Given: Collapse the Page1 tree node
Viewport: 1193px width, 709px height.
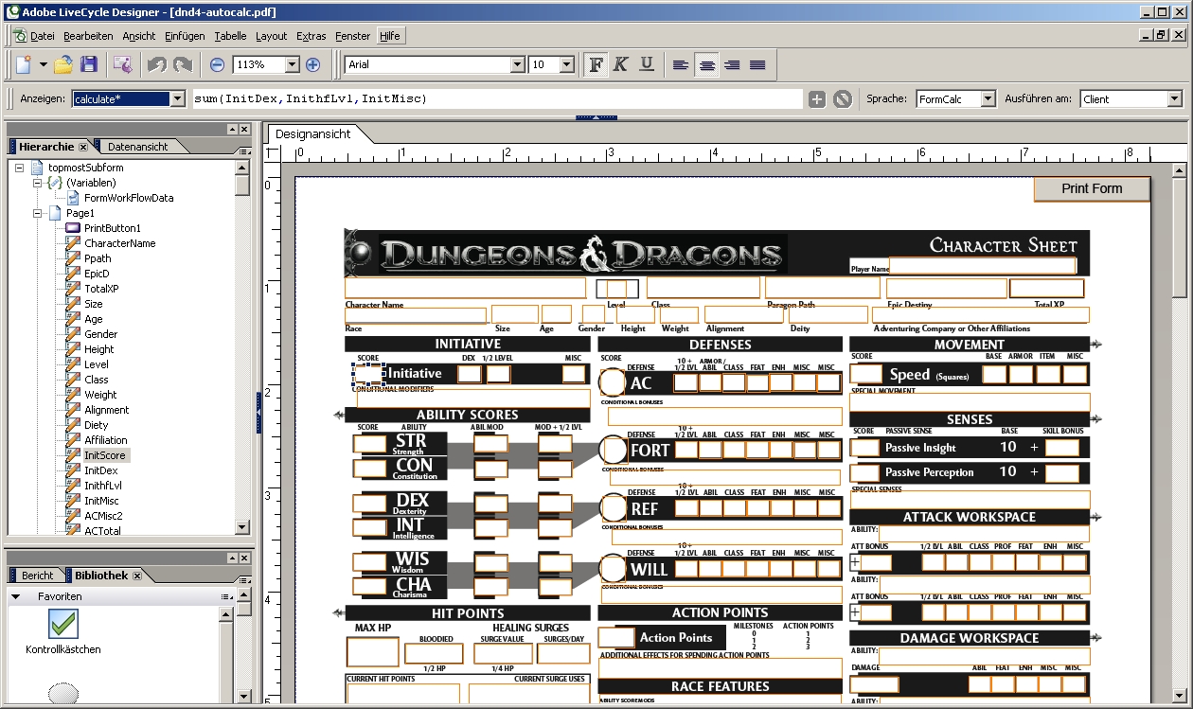Looking at the screenshot, I should pos(38,213).
